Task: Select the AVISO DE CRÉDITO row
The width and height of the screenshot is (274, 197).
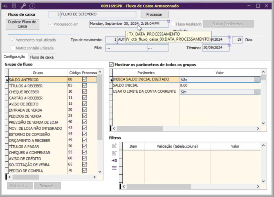Action: [x=52, y=159]
